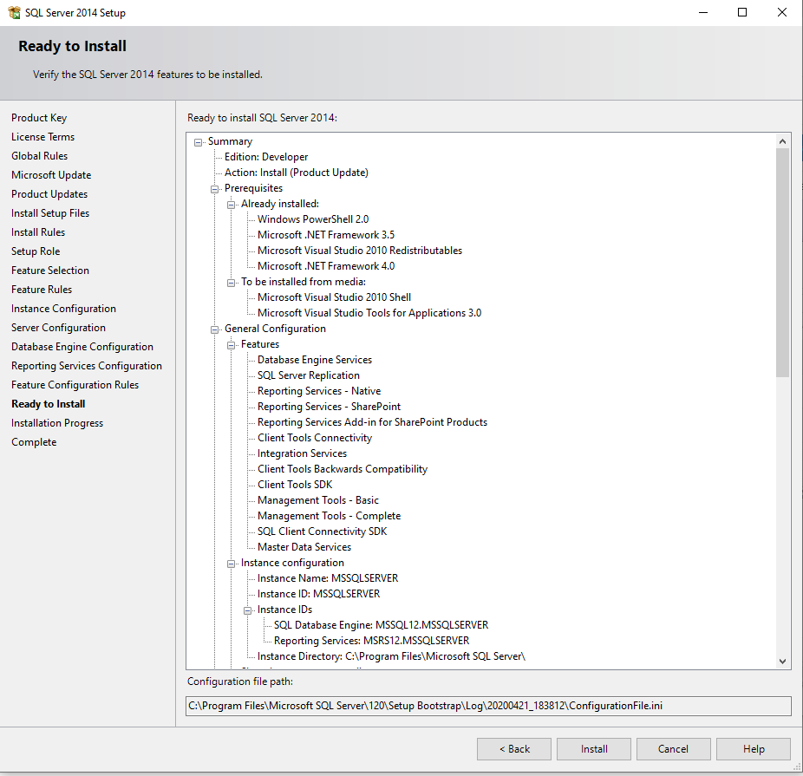The width and height of the screenshot is (803, 776).
Task: Select Visual Studio Tools for Applications 3.0 row
Action: (369, 313)
